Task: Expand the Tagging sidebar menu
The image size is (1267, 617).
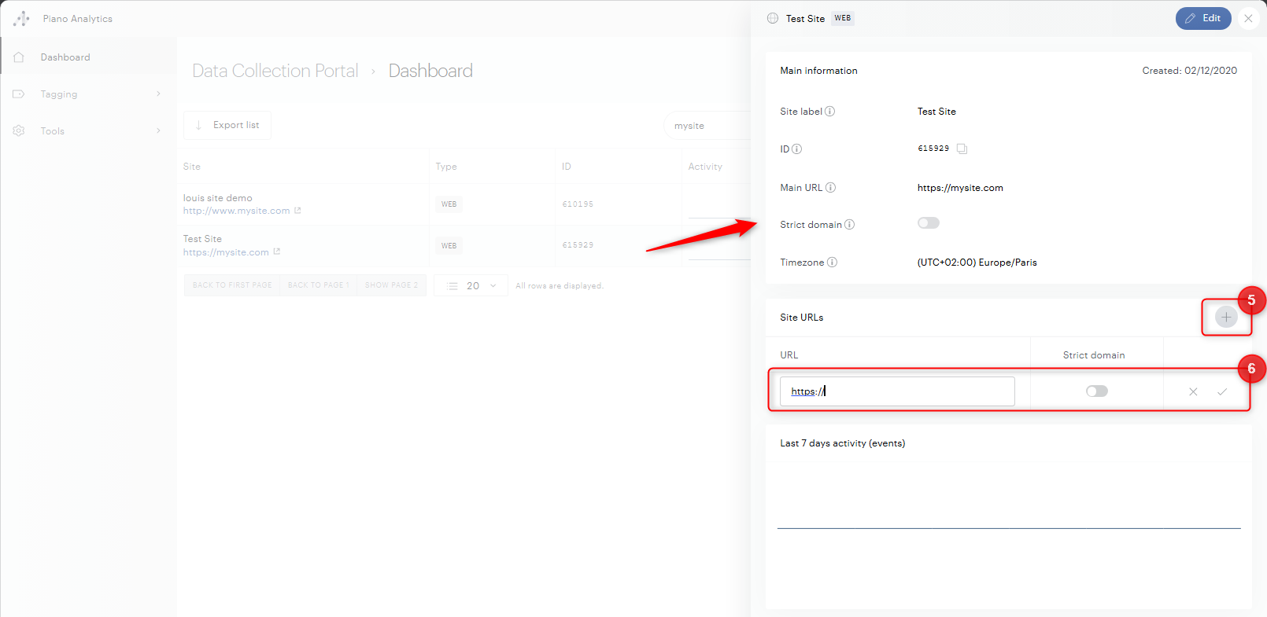Action: (87, 94)
